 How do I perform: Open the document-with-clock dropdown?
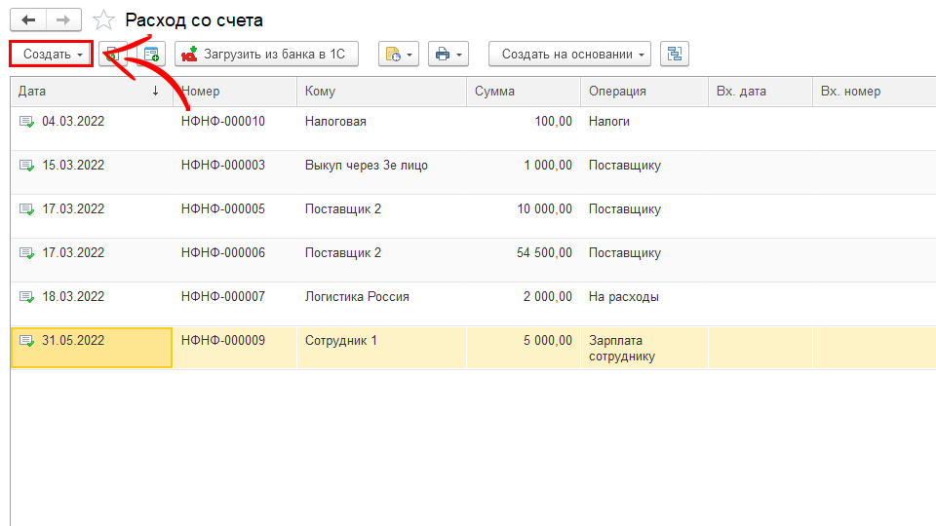(x=398, y=55)
